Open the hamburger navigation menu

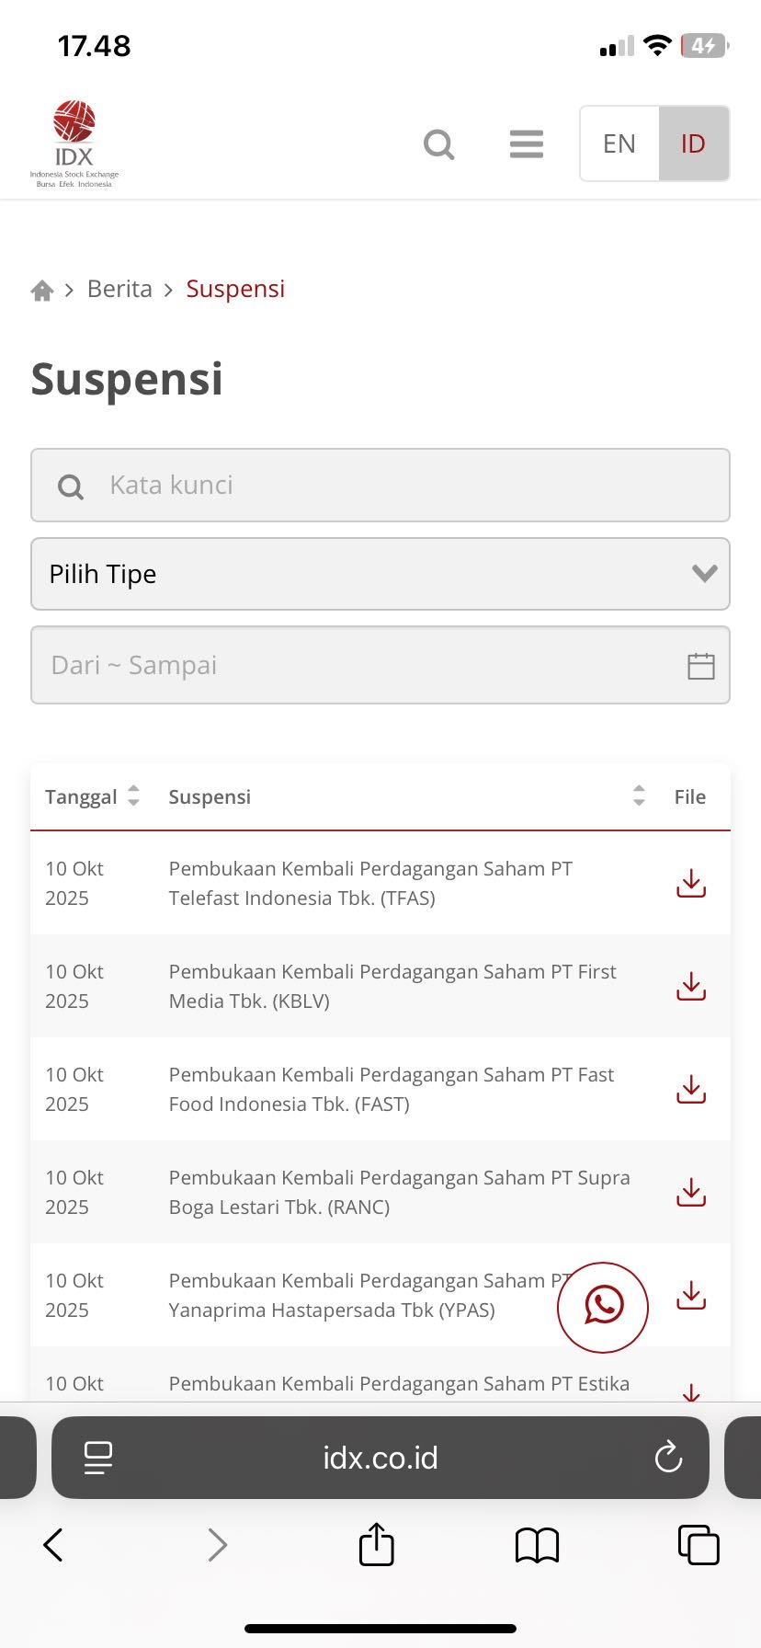point(527,144)
